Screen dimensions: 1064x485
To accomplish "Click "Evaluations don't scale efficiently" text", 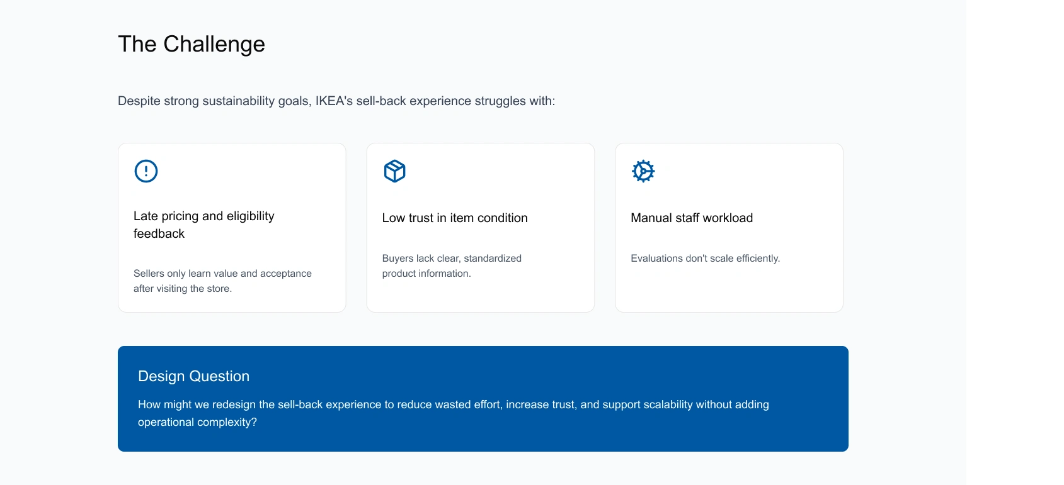I will 706,258.
